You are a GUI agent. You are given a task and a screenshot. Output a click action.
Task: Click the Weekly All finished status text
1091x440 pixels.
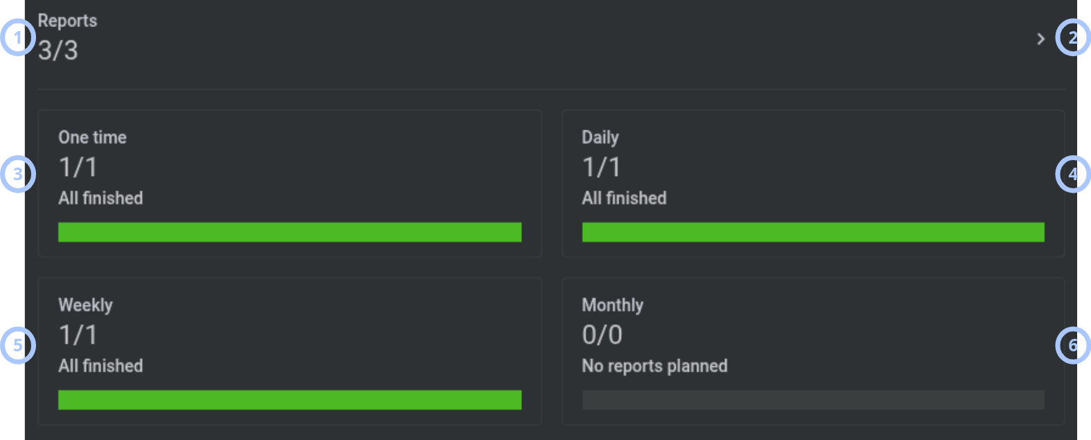[101, 366]
